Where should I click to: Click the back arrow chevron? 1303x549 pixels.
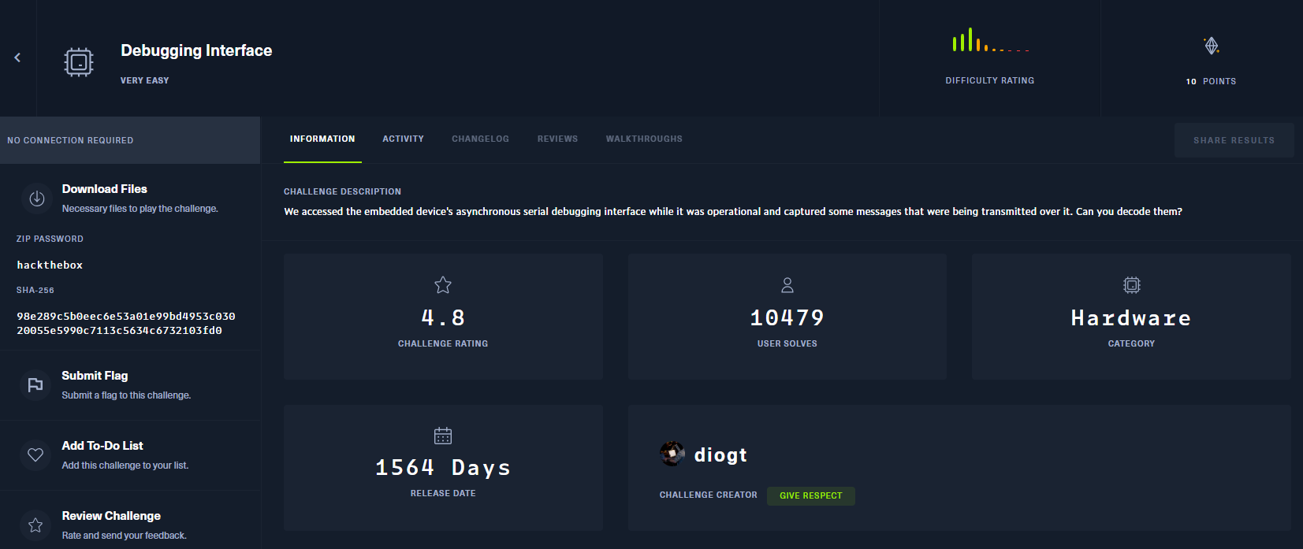pos(17,57)
